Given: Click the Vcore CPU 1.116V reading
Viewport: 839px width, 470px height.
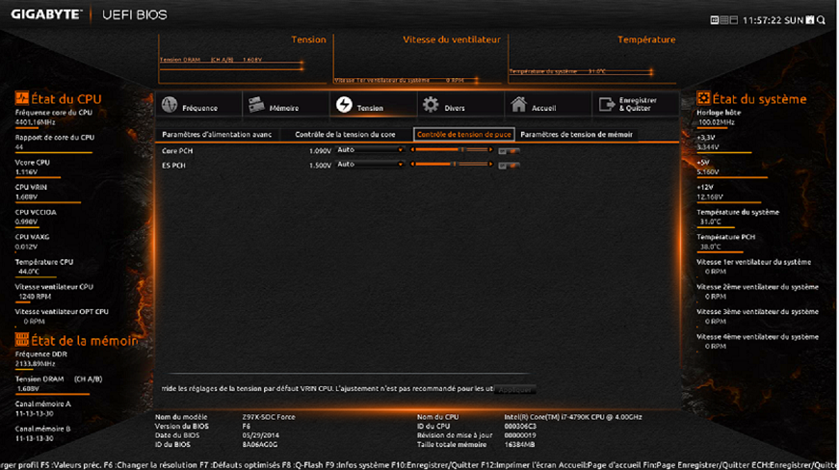Looking at the screenshot, I should tap(32, 168).
